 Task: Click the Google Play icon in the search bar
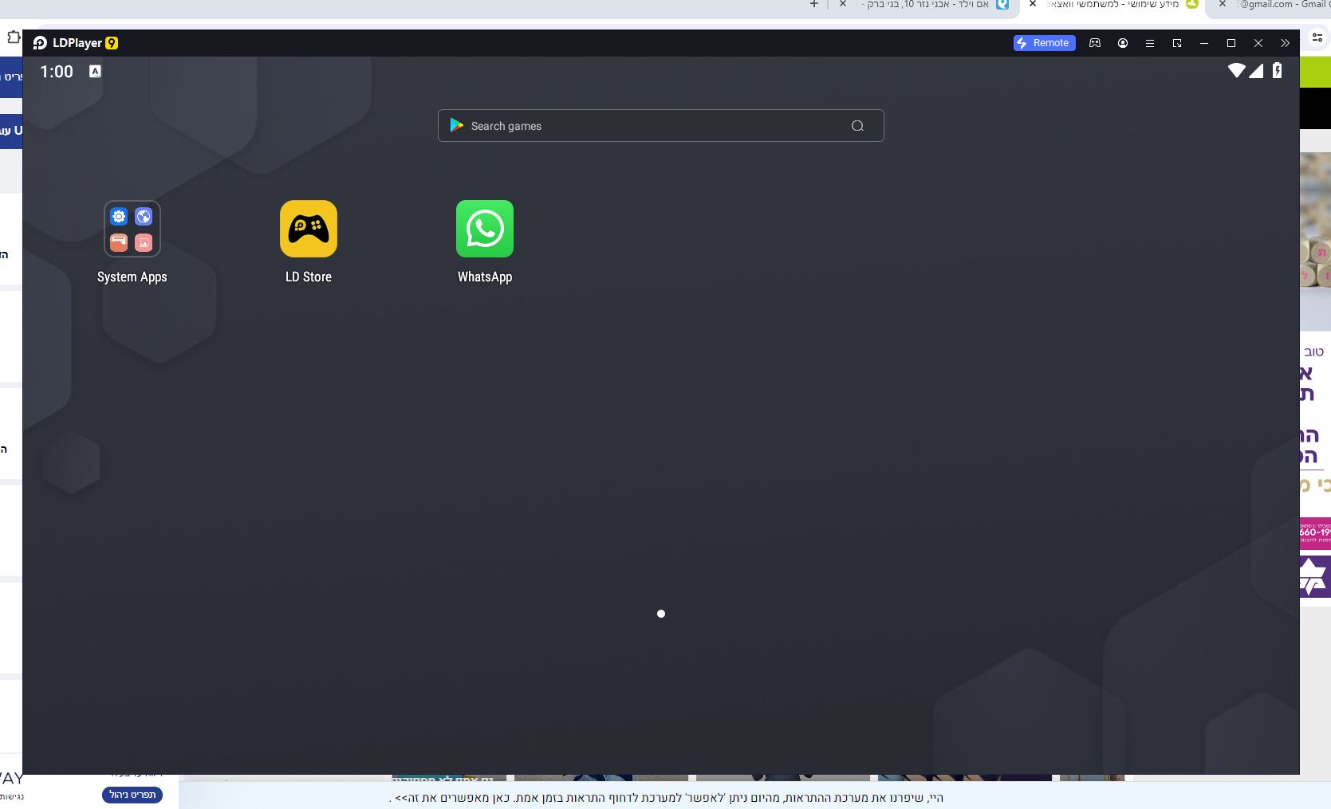click(457, 125)
